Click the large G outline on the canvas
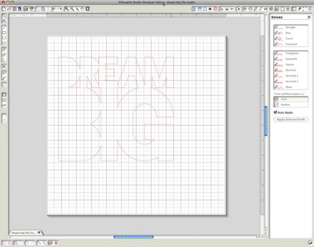314x247 pixels. click(146, 124)
